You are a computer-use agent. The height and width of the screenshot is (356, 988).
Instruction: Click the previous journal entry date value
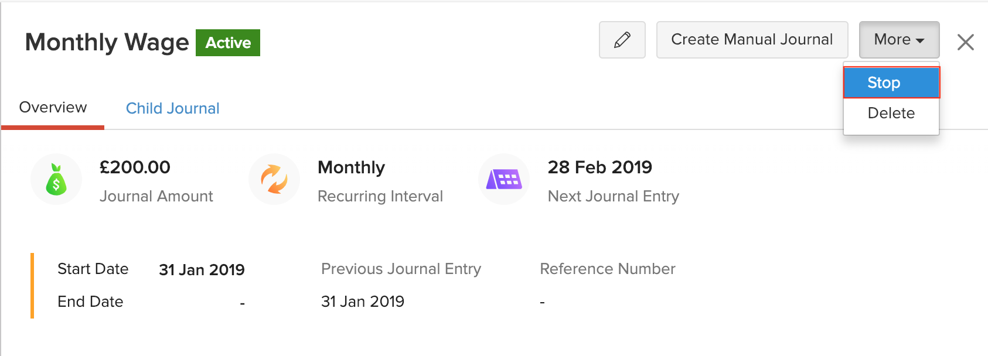coord(362,302)
